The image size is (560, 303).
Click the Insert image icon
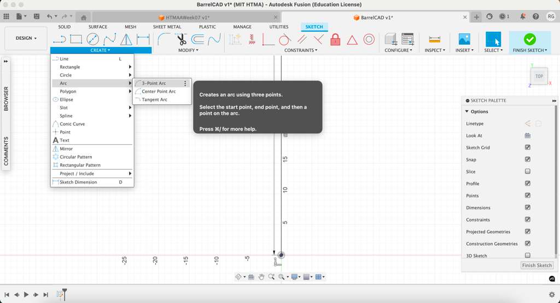coord(464,39)
